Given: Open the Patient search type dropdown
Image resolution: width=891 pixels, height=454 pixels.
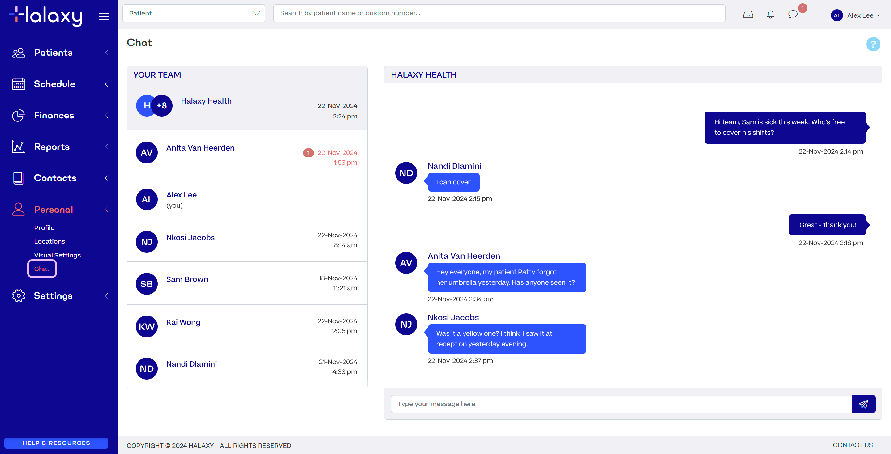Looking at the screenshot, I should pyautogui.click(x=194, y=13).
